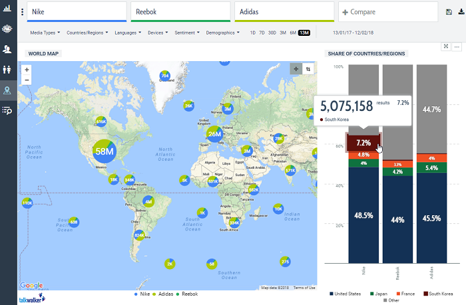The width and height of the screenshot is (466, 305).
Task: Select the 30D time range
Action: pyautogui.click(x=272, y=33)
